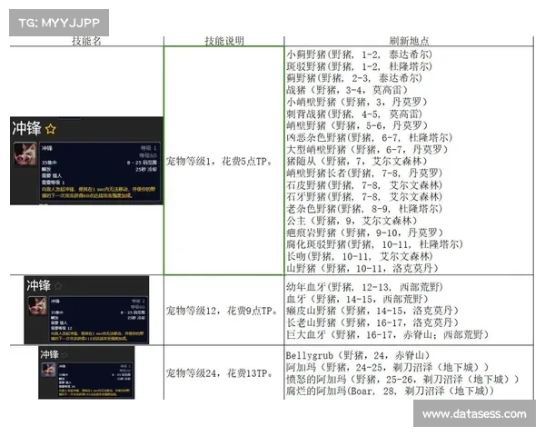This screenshot has height=436, width=545.
Task: Click the line 血牙 (14-15, 西部荒野)
Action: [x=357, y=299]
